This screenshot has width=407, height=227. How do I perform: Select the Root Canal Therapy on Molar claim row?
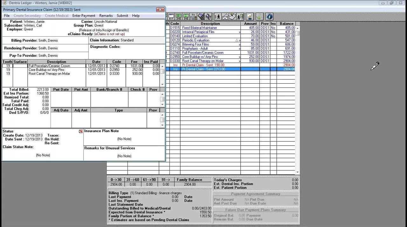click(x=81, y=73)
